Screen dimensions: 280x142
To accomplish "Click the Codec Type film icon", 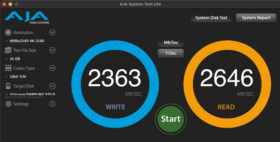I will [8, 68].
